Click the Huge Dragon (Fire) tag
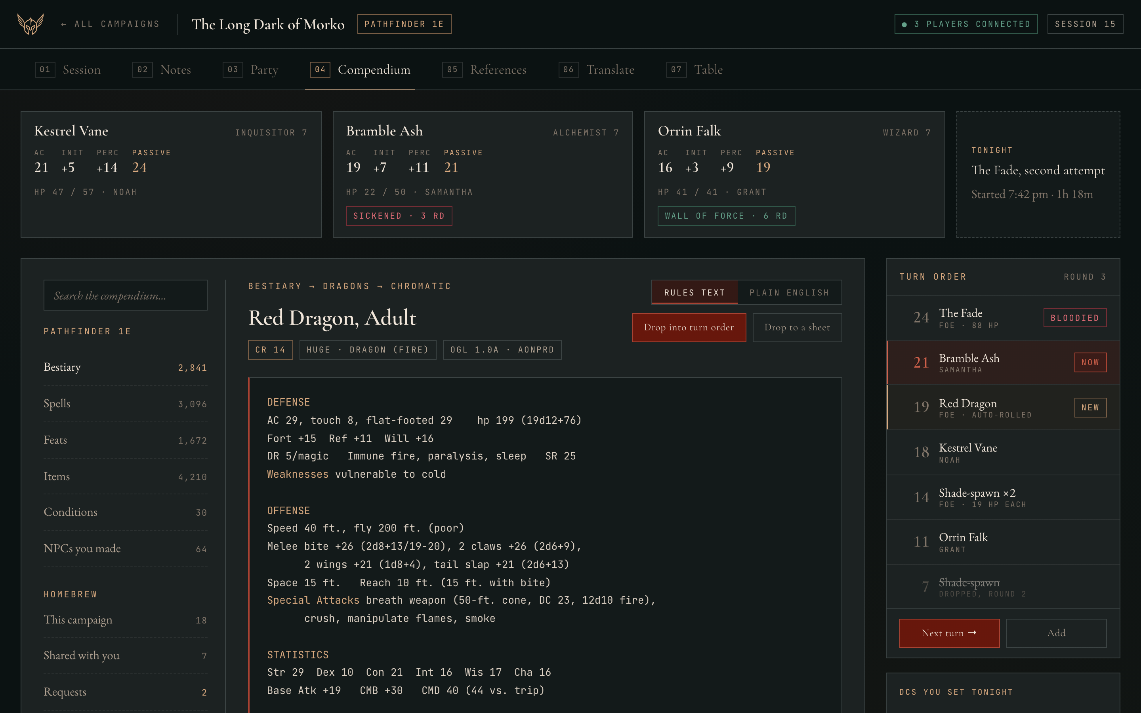The image size is (1141, 713). coord(368,350)
